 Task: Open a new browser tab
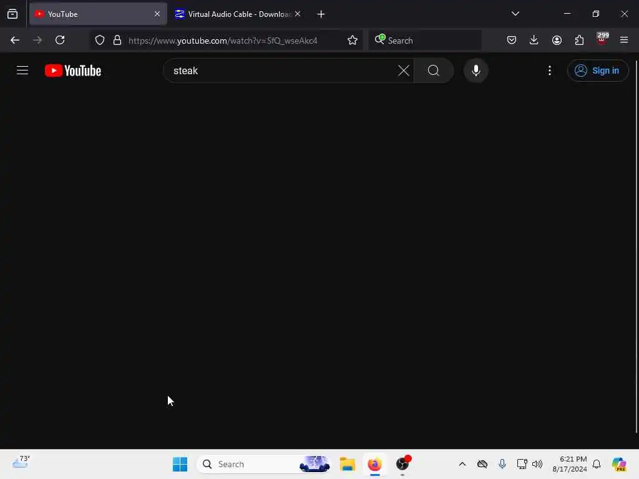coord(321,14)
